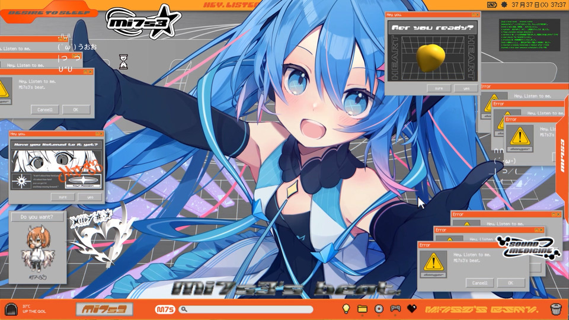Viewport: 569px width, 320px height.
Task: Click the M7s badge beside the search bar
Action: coord(165,309)
